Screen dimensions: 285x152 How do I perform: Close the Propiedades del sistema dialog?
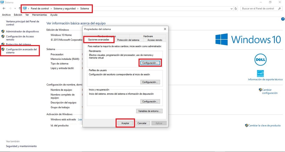coord(165,29)
